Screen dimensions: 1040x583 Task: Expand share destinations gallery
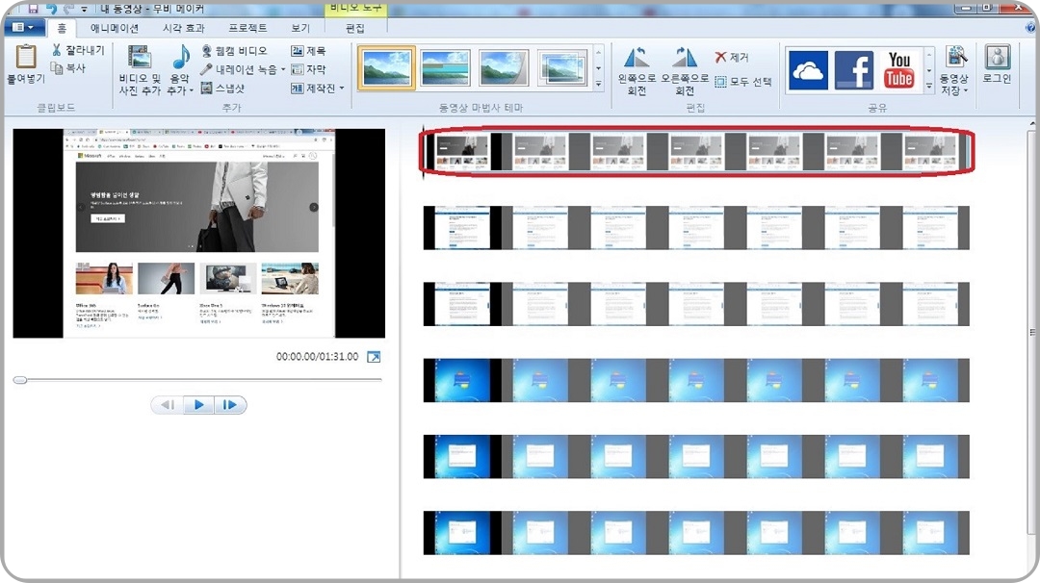click(x=928, y=86)
